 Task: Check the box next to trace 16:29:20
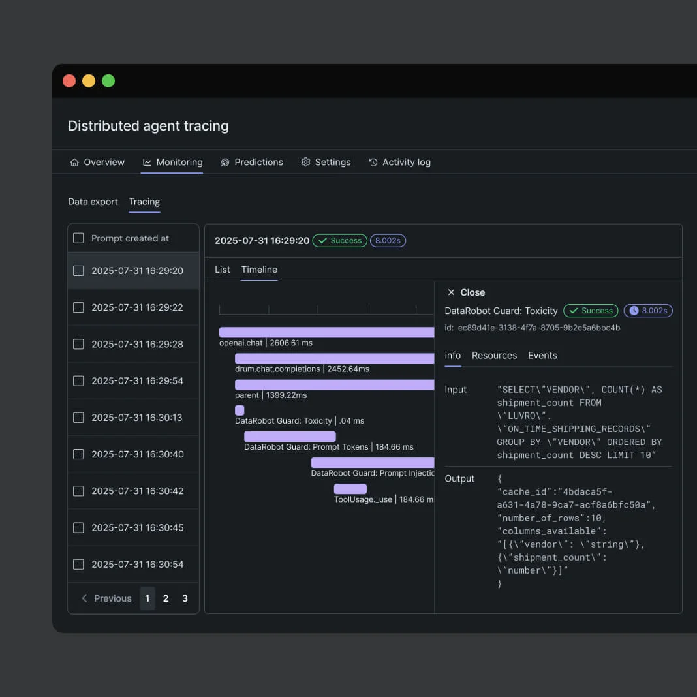[x=78, y=271]
